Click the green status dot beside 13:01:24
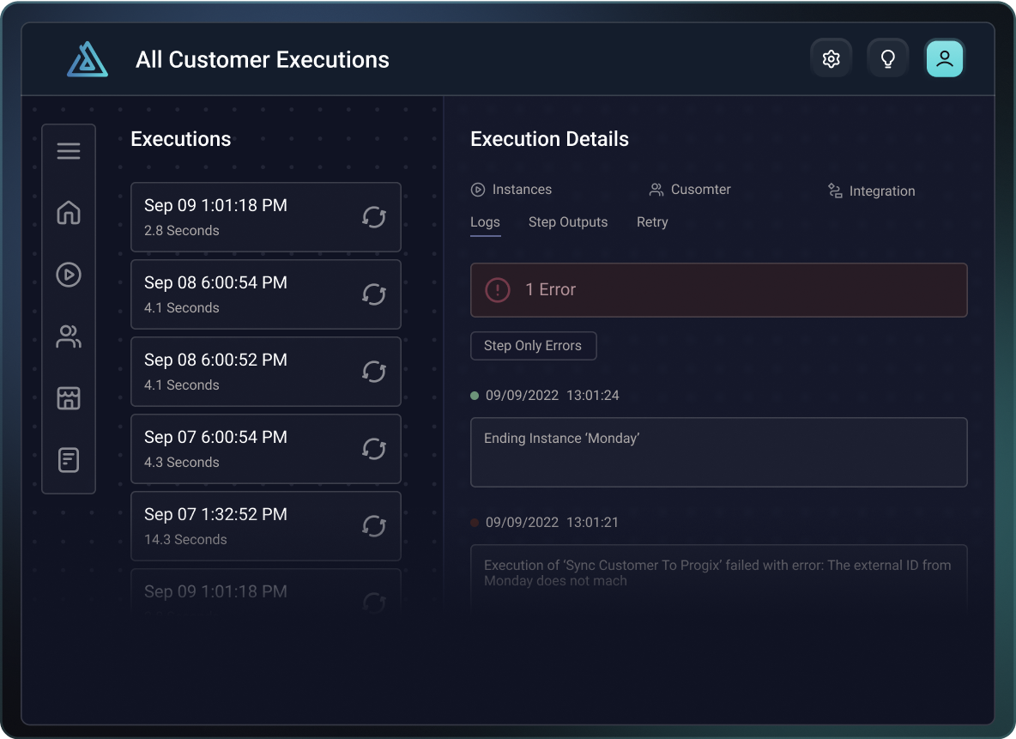 click(x=474, y=395)
